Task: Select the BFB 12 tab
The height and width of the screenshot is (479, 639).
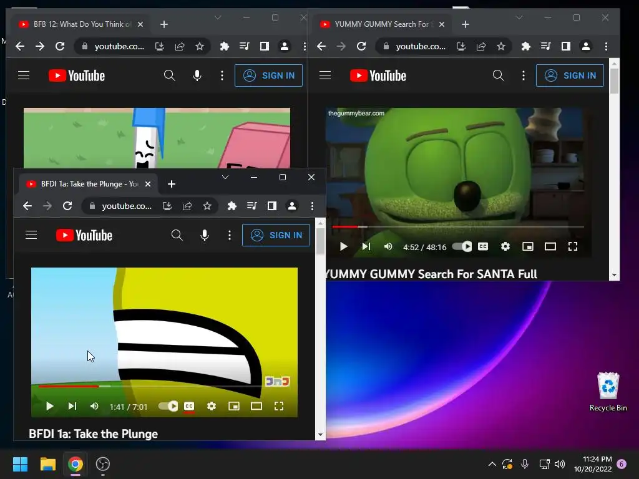Action: [x=80, y=24]
